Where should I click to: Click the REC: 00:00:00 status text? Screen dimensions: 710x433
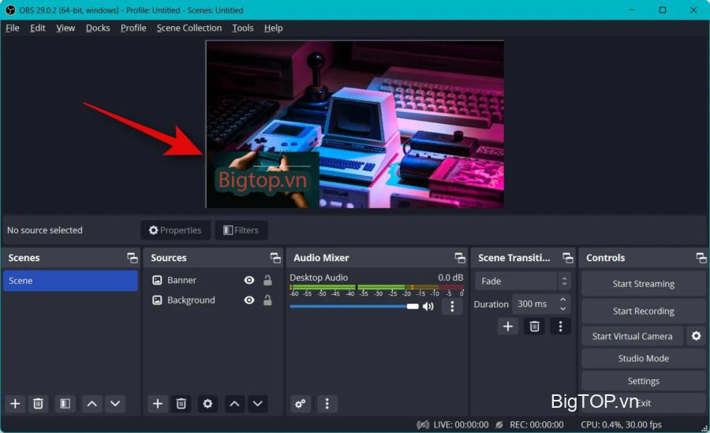(x=536, y=424)
